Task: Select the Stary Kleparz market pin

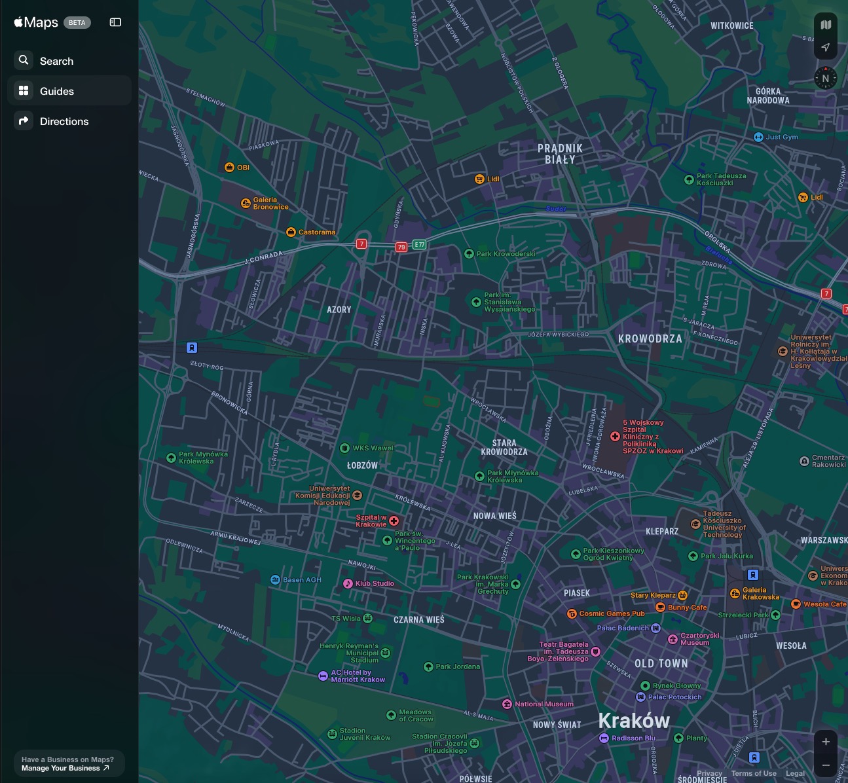Action: (x=683, y=595)
